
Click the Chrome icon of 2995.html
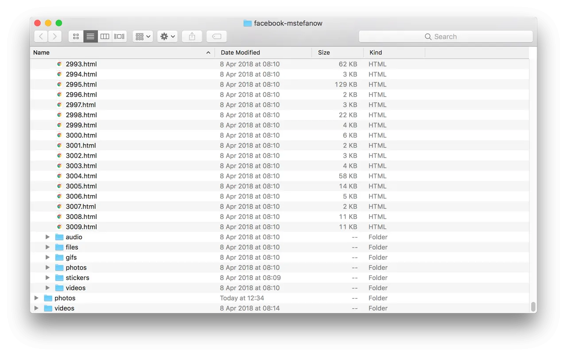pos(59,84)
